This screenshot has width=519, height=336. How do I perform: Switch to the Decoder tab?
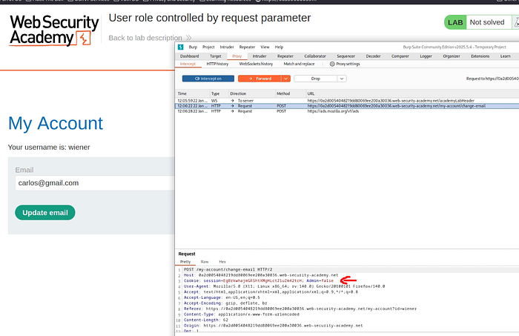pyautogui.click(x=373, y=56)
